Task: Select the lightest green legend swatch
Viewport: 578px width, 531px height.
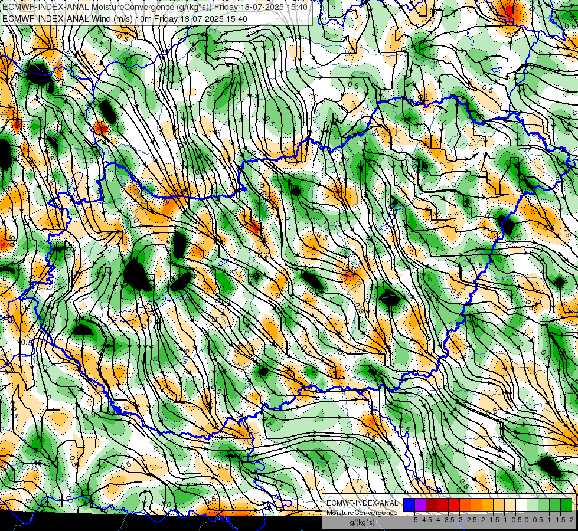Action: click(533, 505)
